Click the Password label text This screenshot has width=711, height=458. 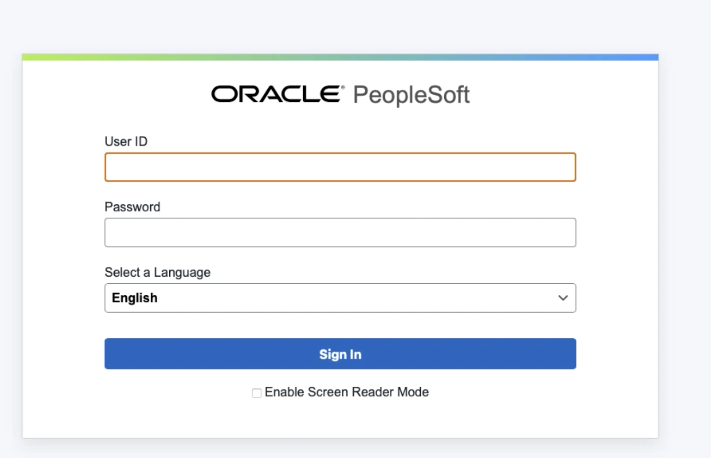coord(132,207)
